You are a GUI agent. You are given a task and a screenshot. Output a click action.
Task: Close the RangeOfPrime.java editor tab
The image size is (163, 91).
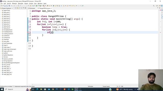click(51, 8)
